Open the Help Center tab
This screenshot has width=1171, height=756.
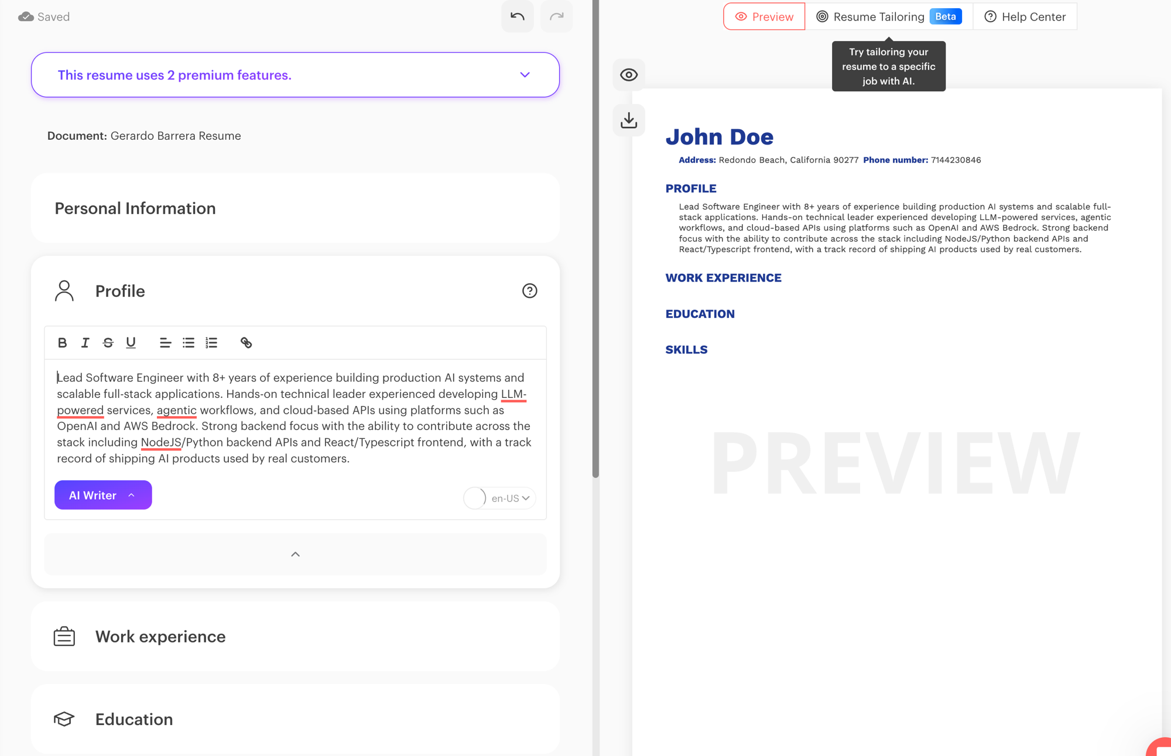(1025, 16)
